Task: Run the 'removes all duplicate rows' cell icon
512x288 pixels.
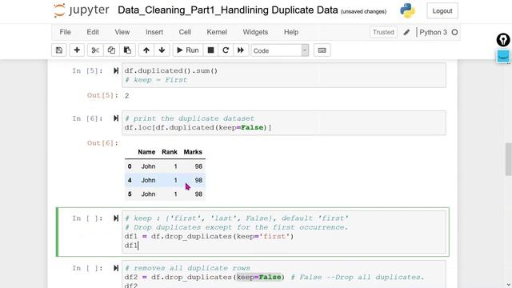Action: point(115,268)
